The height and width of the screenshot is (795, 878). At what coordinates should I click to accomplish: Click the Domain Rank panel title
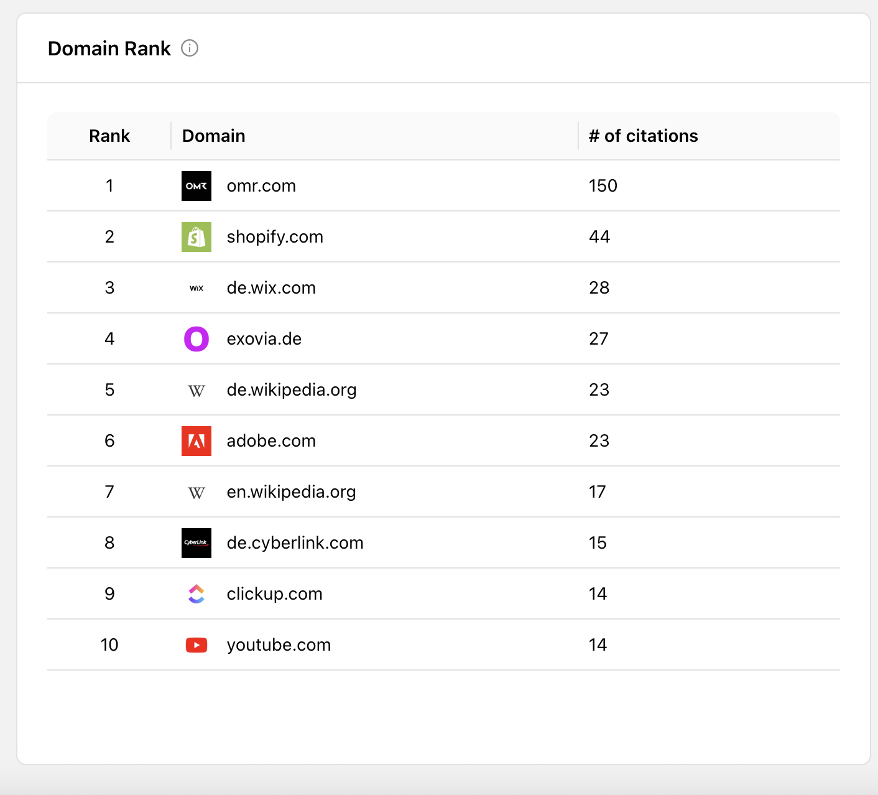(109, 49)
